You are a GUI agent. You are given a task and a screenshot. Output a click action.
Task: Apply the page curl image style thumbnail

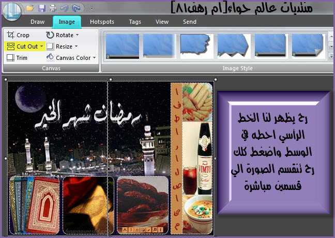click(309, 45)
